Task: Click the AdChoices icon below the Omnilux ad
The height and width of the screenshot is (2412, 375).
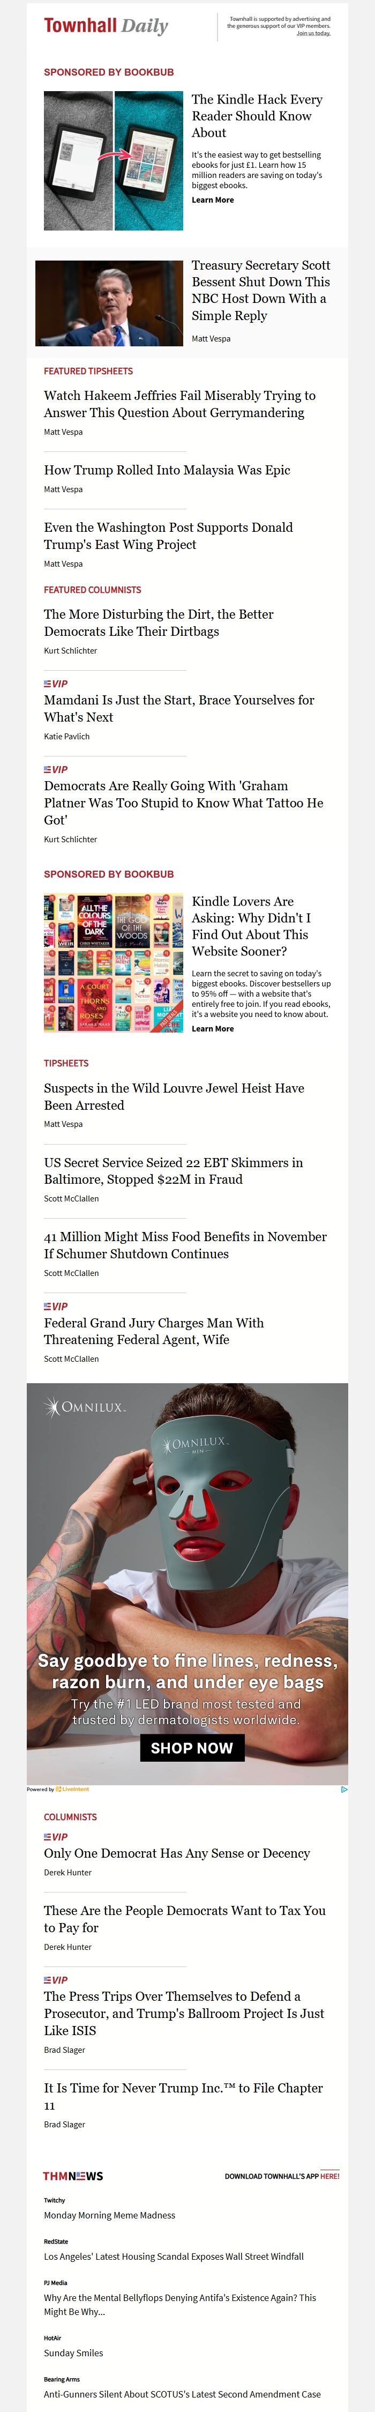Action: [x=344, y=1790]
